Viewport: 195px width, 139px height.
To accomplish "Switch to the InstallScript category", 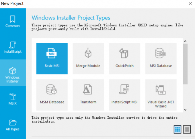I will point(13,47).
